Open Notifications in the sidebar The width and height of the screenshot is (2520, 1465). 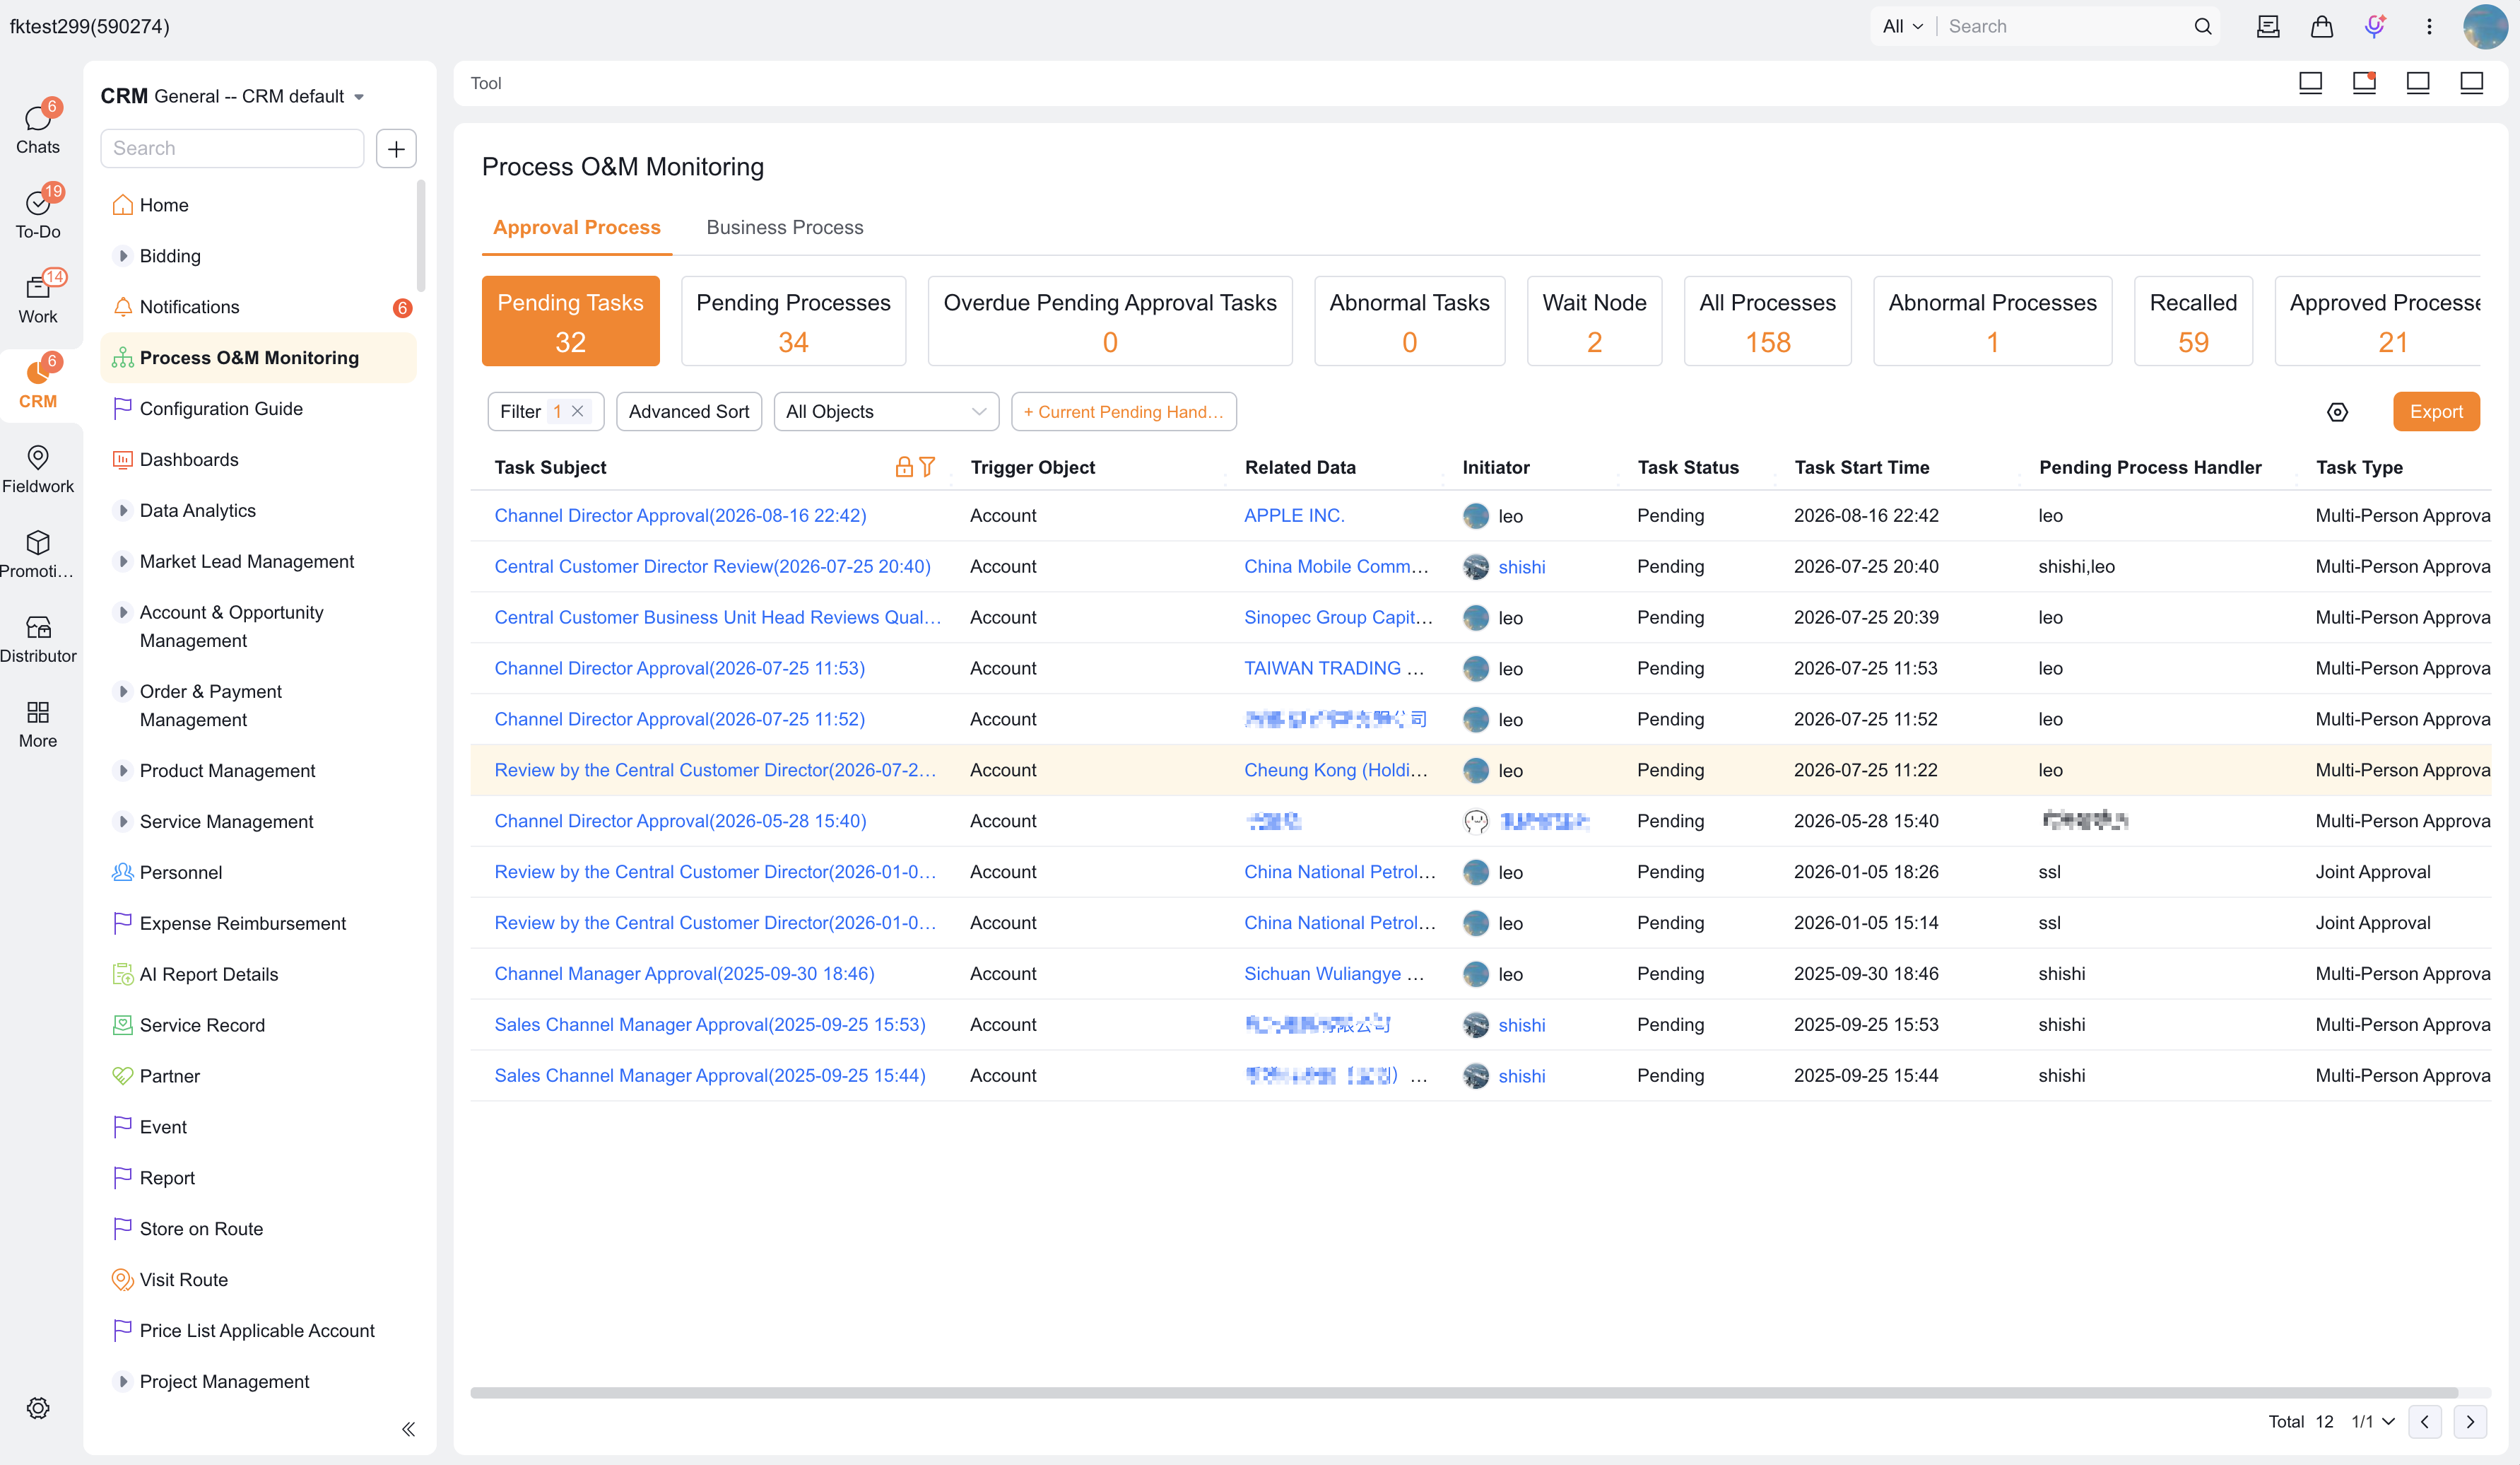point(258,306)
